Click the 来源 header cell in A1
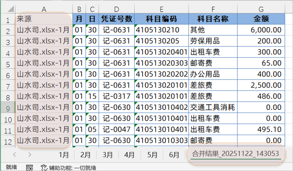 click(44, 19)
